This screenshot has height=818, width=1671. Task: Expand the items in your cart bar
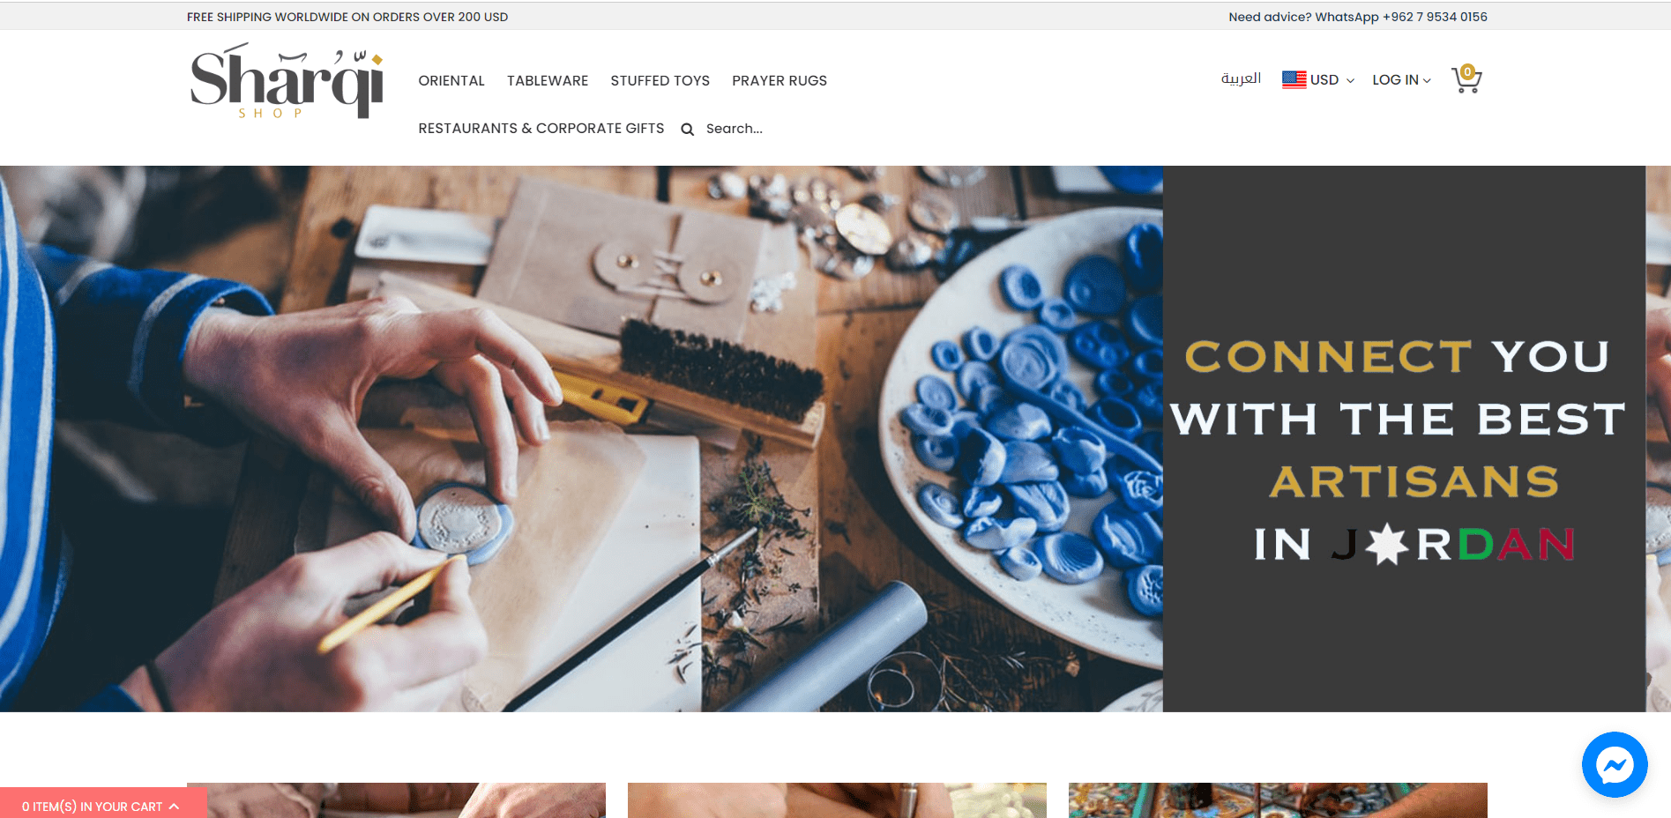[102, 806]
